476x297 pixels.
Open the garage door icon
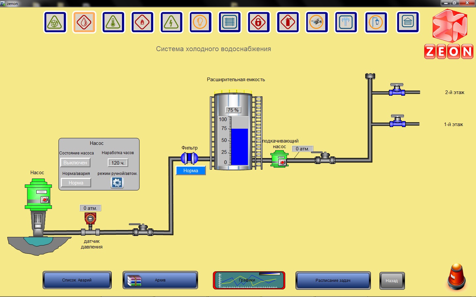(x=408, y=22)
